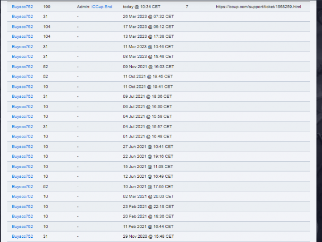
Task: Open Buyacc752 link in 20 Feb 2021 row
Action: click(22, 216)
